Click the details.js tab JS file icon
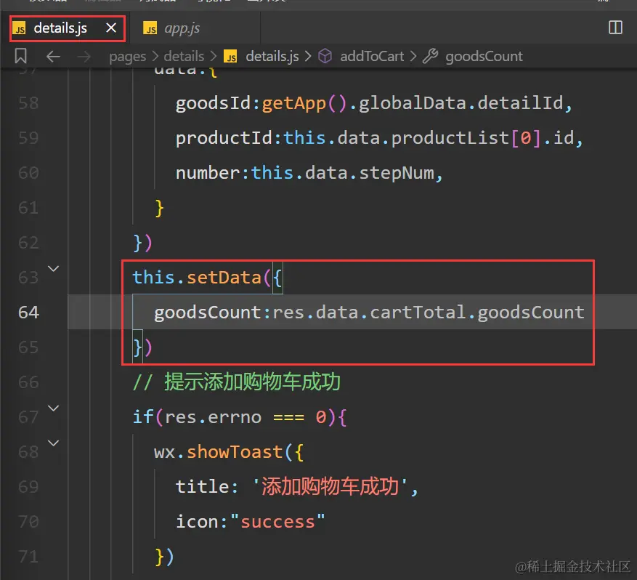 tap(19, 28)
